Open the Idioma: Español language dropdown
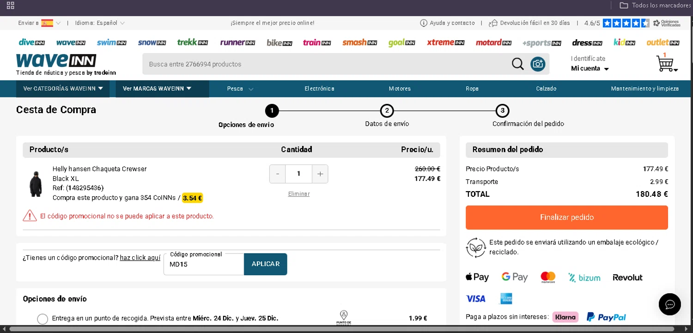The width and height of the screenshot is (693, 333). click(100, 23)
